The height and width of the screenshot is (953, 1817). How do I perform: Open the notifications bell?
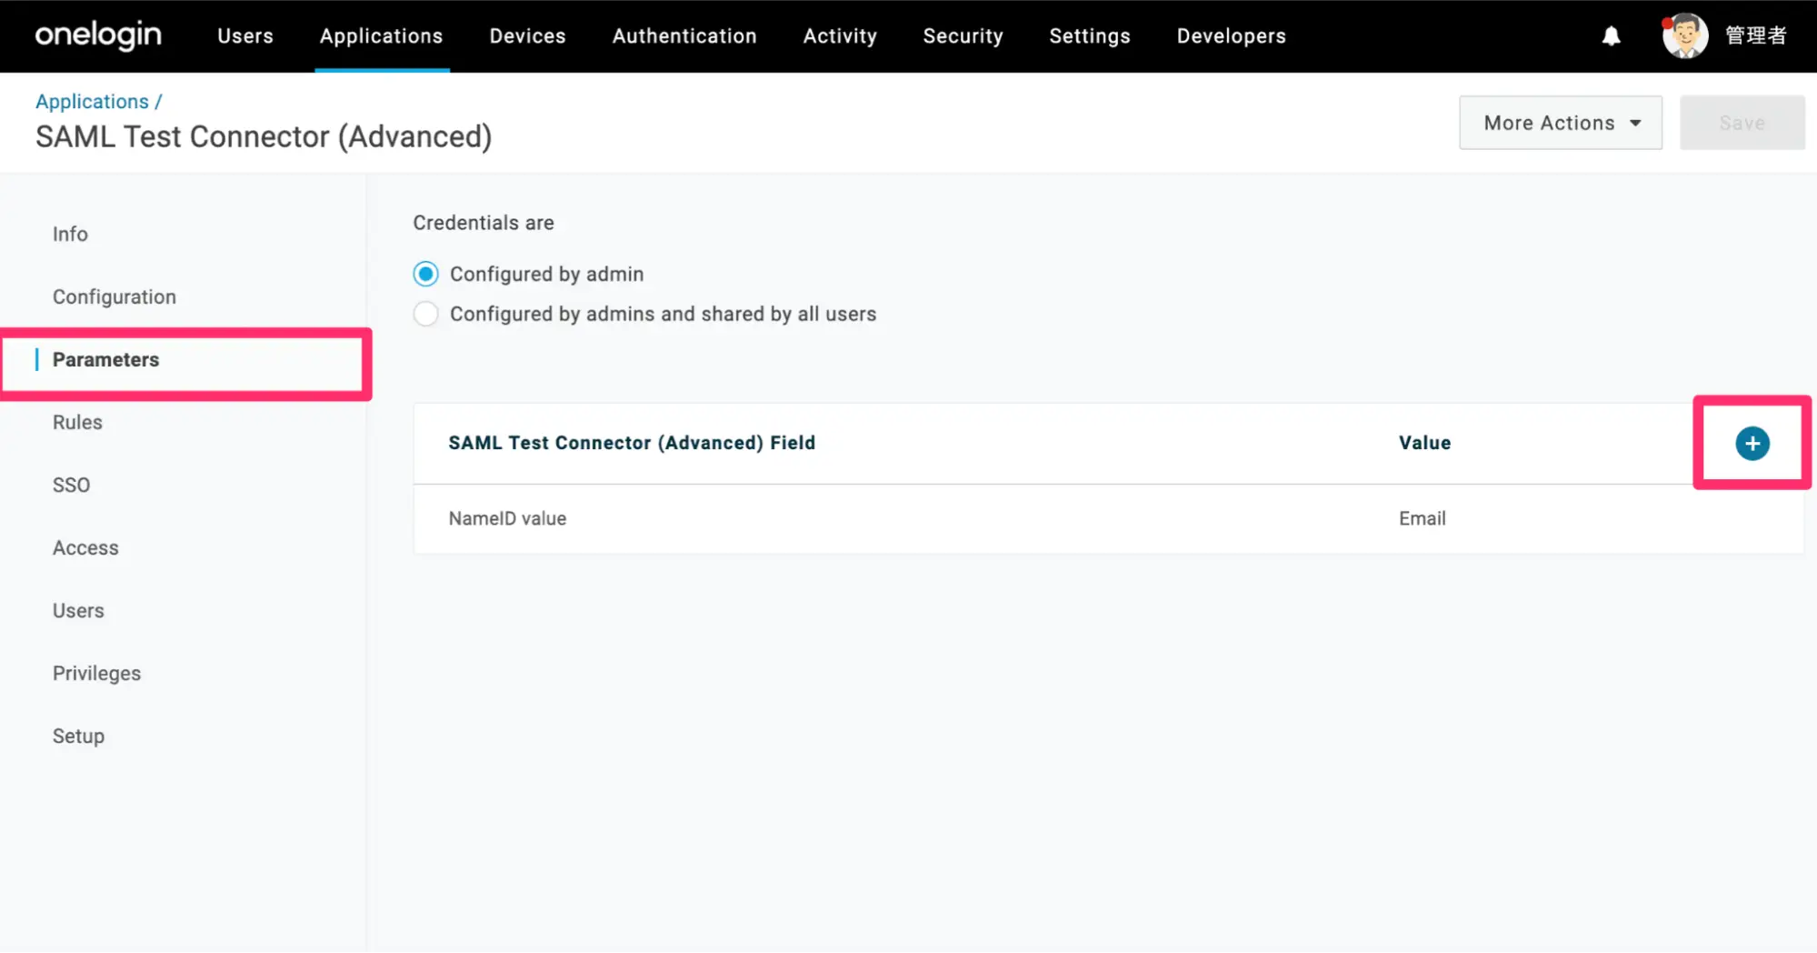pos(1611,36)
